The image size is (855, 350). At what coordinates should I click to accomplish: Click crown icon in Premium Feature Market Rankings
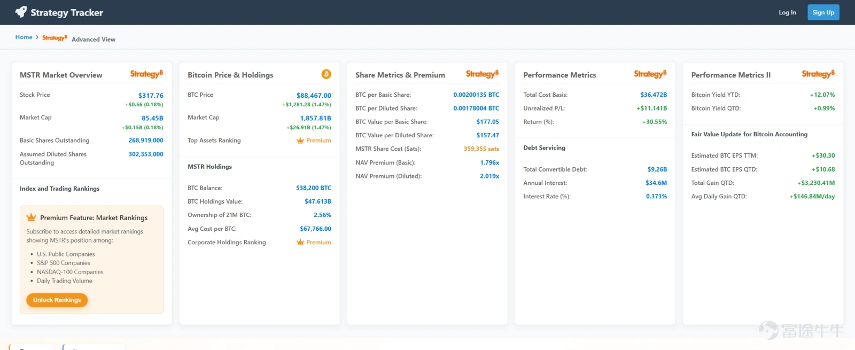pos(32,217)
